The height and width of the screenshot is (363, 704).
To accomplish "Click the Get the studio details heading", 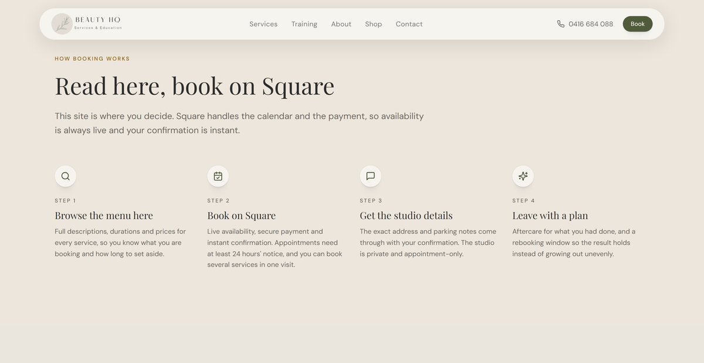I will (406, 215).
